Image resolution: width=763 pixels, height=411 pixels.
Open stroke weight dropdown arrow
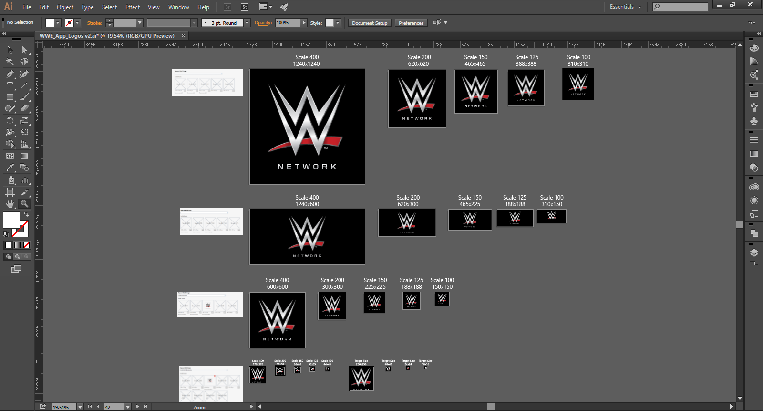(140, 23)
